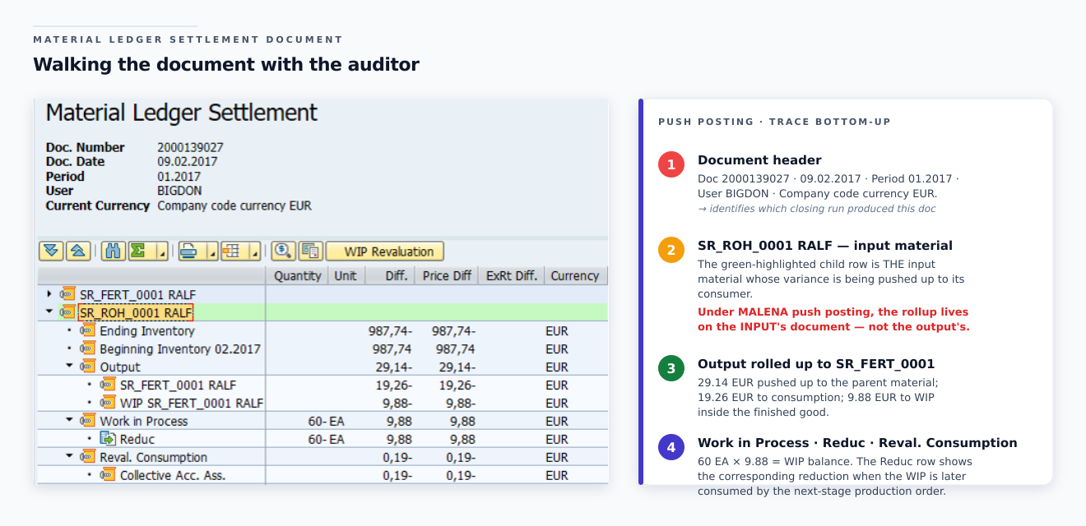Viewport: 1086px width, 526px height.
Task: Collapse the SR_ROH_0001 RALF node
Action: [x=49, y=312]
